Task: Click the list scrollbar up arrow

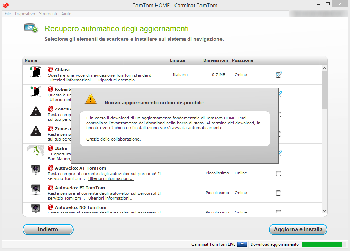Action: (324, 68)
